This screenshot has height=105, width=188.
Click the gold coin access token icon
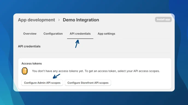[x=25, y=71]
